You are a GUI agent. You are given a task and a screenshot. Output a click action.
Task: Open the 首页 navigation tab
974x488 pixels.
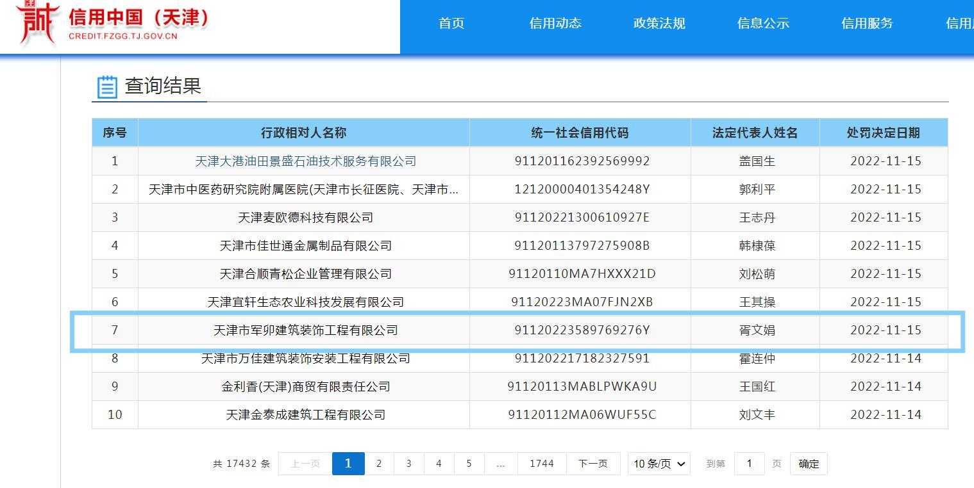coord(451,24)
